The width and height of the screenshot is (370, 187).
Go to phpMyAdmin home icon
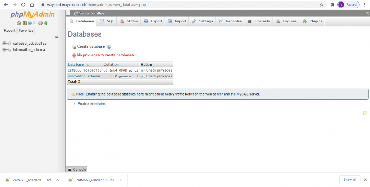[x=19, y=23]
